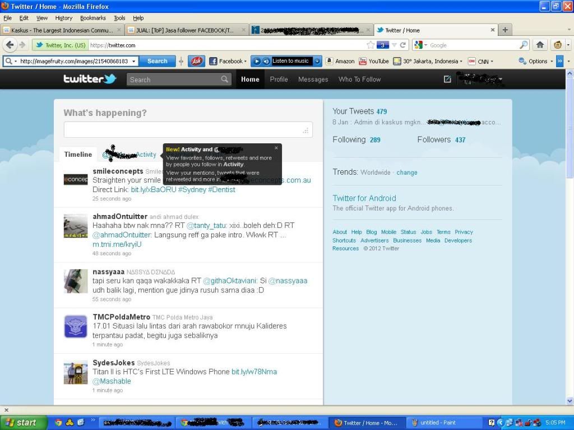This screenshot has width=574, height=430.
Task: Click the Following count 289
Action: pyautogui.click(x=375, y=139)
